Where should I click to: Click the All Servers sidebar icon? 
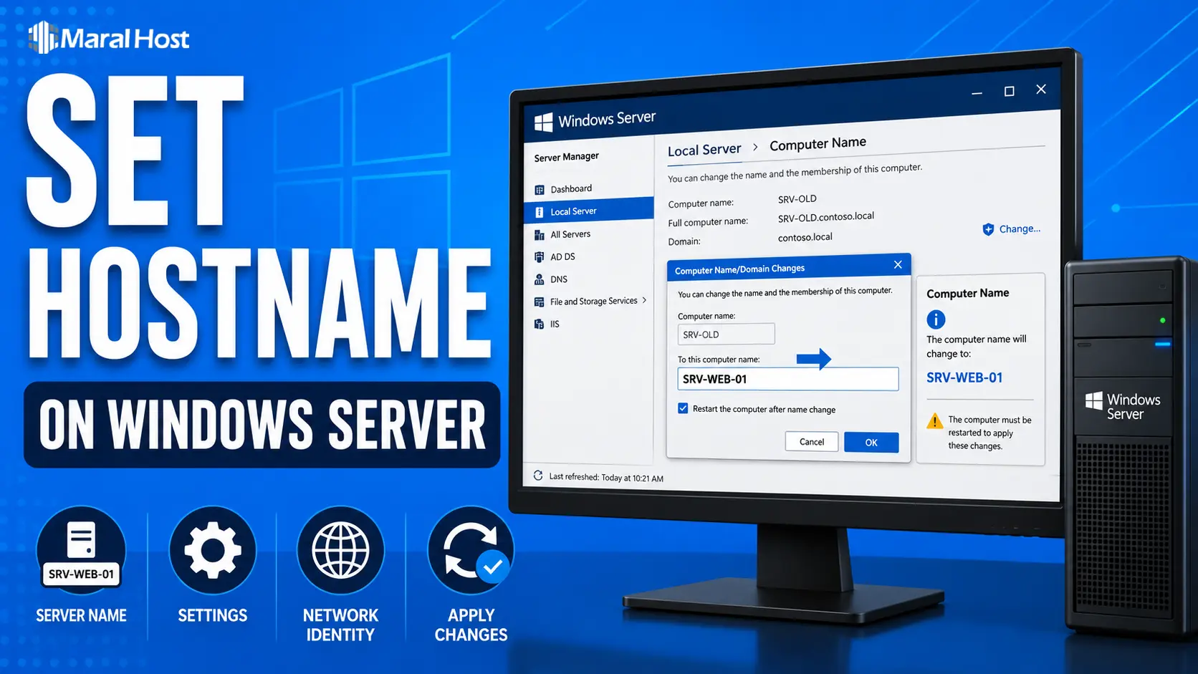(540, 235)
